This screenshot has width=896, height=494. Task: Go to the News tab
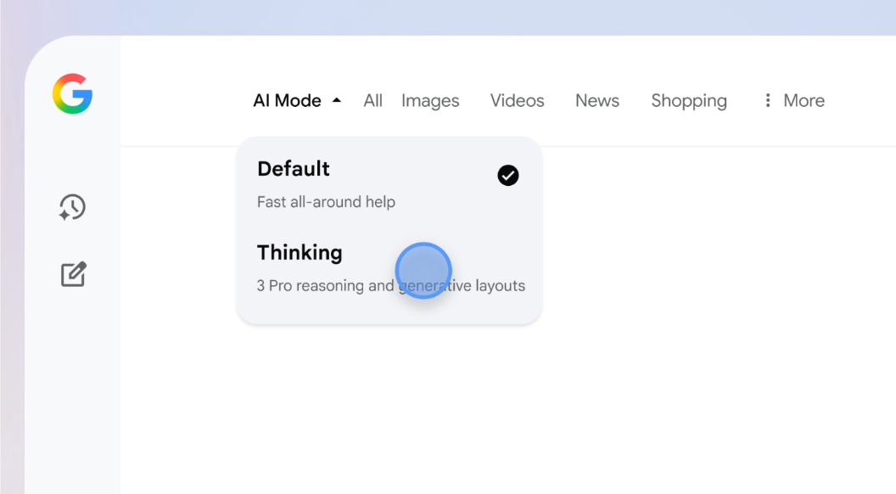click(x=596, y=100)
